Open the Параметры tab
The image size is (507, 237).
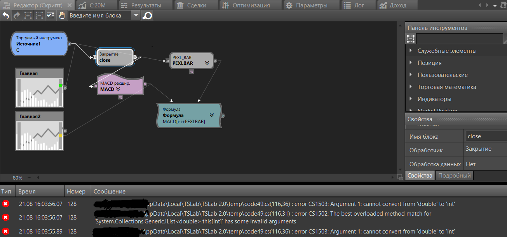pyautogui.click(x=311, y=5)
